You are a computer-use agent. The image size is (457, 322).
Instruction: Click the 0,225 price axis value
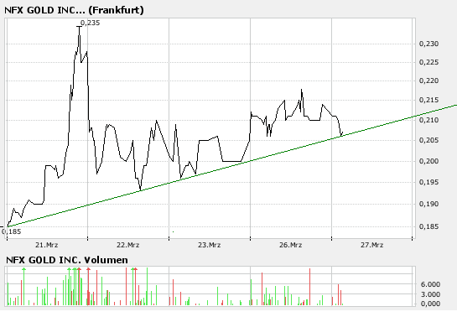pyautogui.click(x=428, y=62)
